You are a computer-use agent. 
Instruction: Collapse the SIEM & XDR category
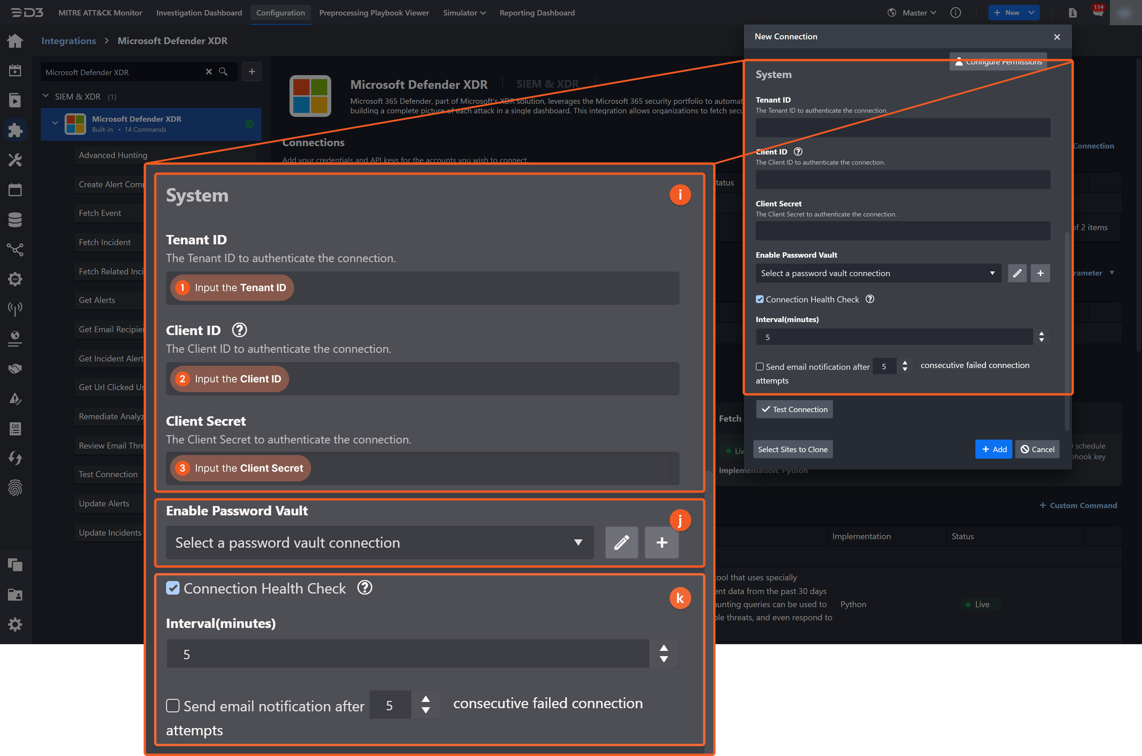pyautogui.click(x=46, y=96)
